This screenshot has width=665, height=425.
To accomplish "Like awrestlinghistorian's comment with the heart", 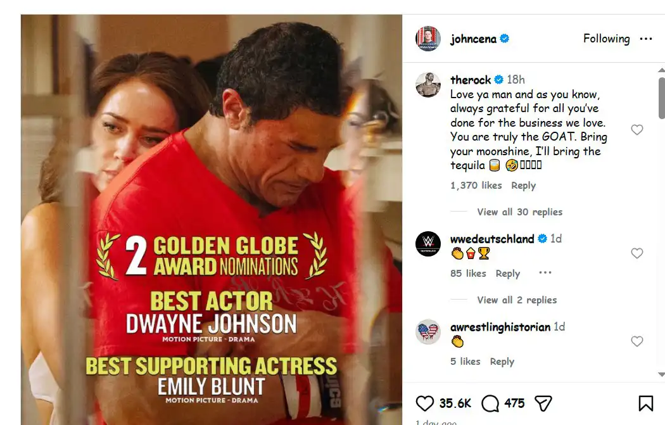I will click(x=637, y=341).
